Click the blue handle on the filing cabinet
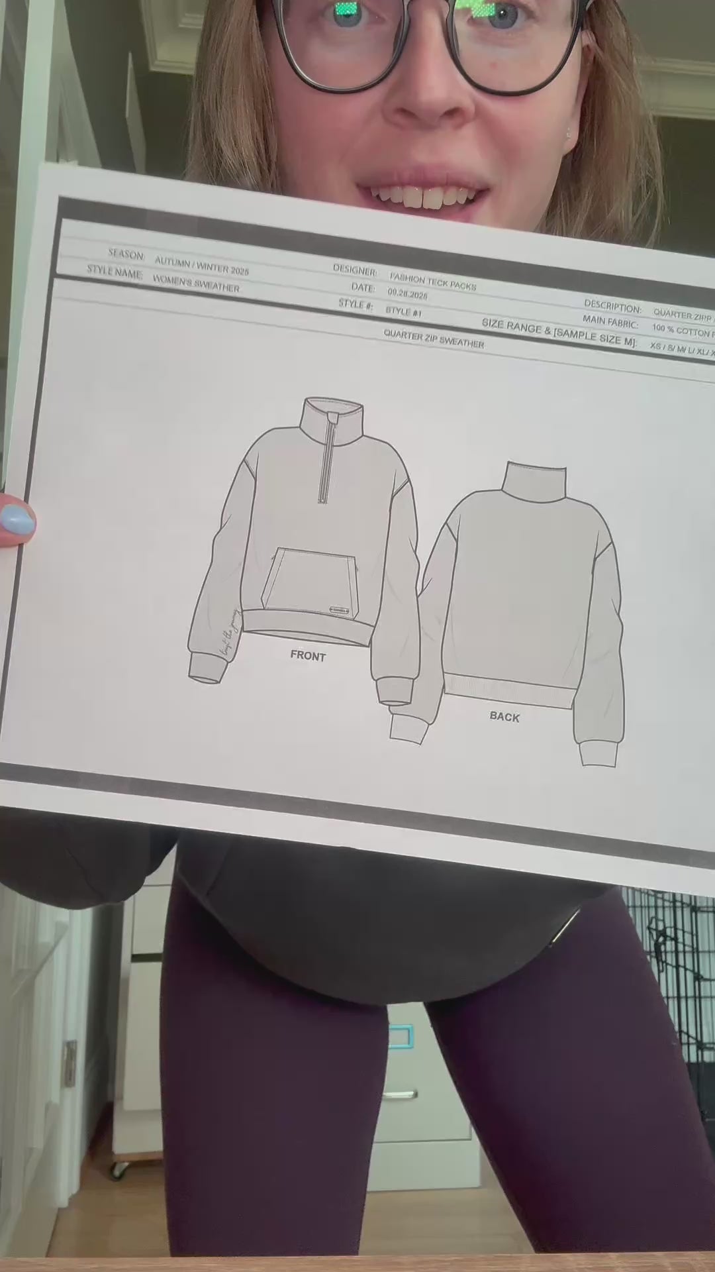 (401, 1035)
